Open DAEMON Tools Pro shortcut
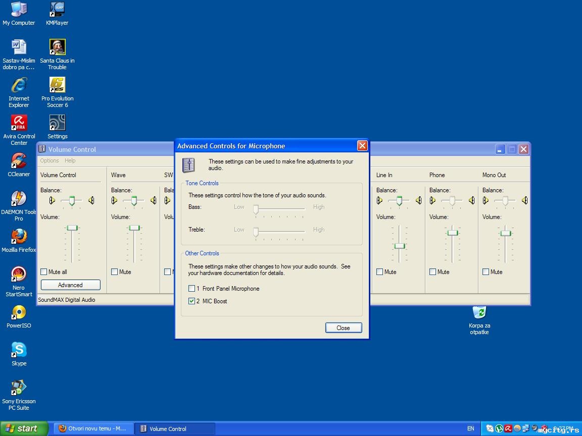 pos(19,199)
